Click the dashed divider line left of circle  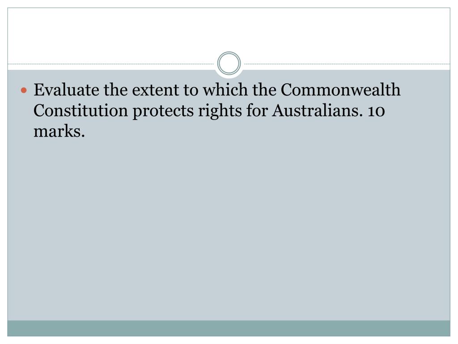pyautogui.click(x=111, y=64)
